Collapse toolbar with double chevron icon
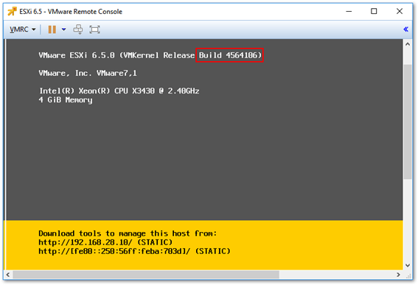This screenshot has width=418, height=285. coord(405,29)
